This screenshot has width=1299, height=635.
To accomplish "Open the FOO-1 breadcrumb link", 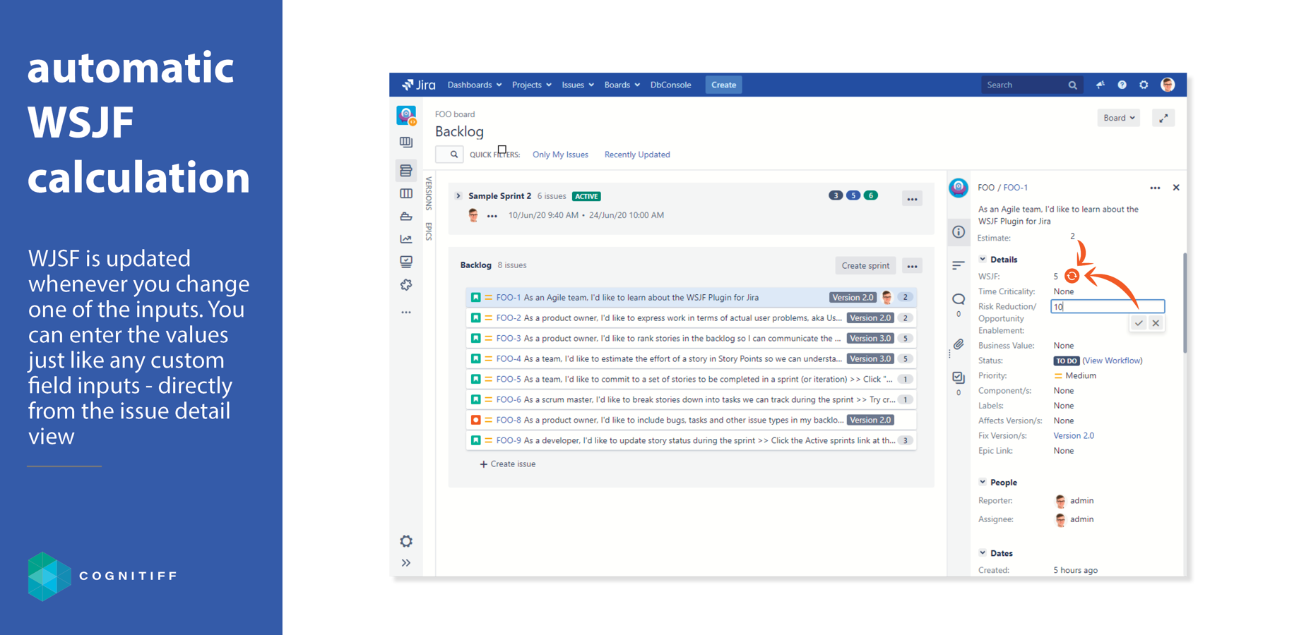I will pos(1016,188).
